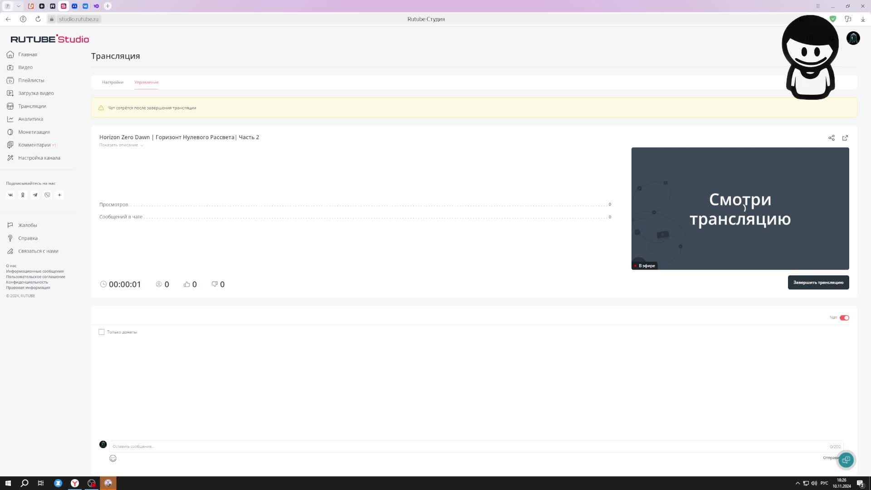Switch to the Настройки tab
Image resolution: width=871 pixels, height=490 pixels.
113,82
